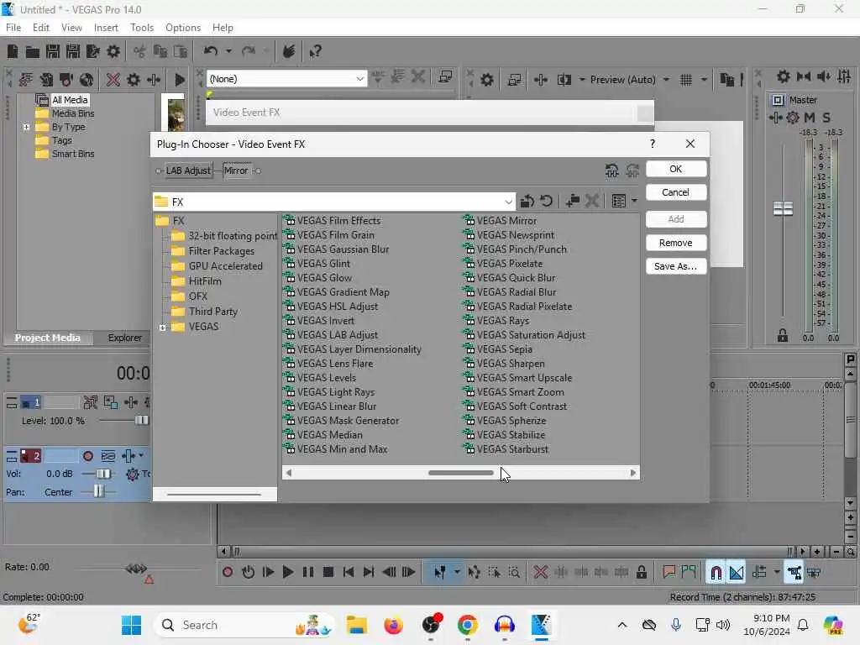Click the Loop Playback button

tap(248, 572)
